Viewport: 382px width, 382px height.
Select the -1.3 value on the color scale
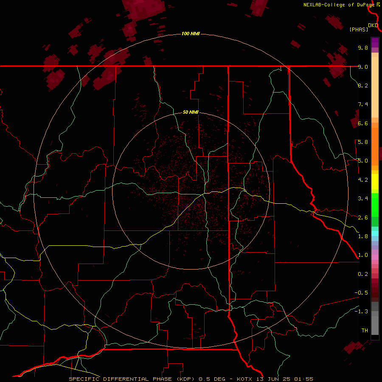pyautogui.click(x=361, y=312)
